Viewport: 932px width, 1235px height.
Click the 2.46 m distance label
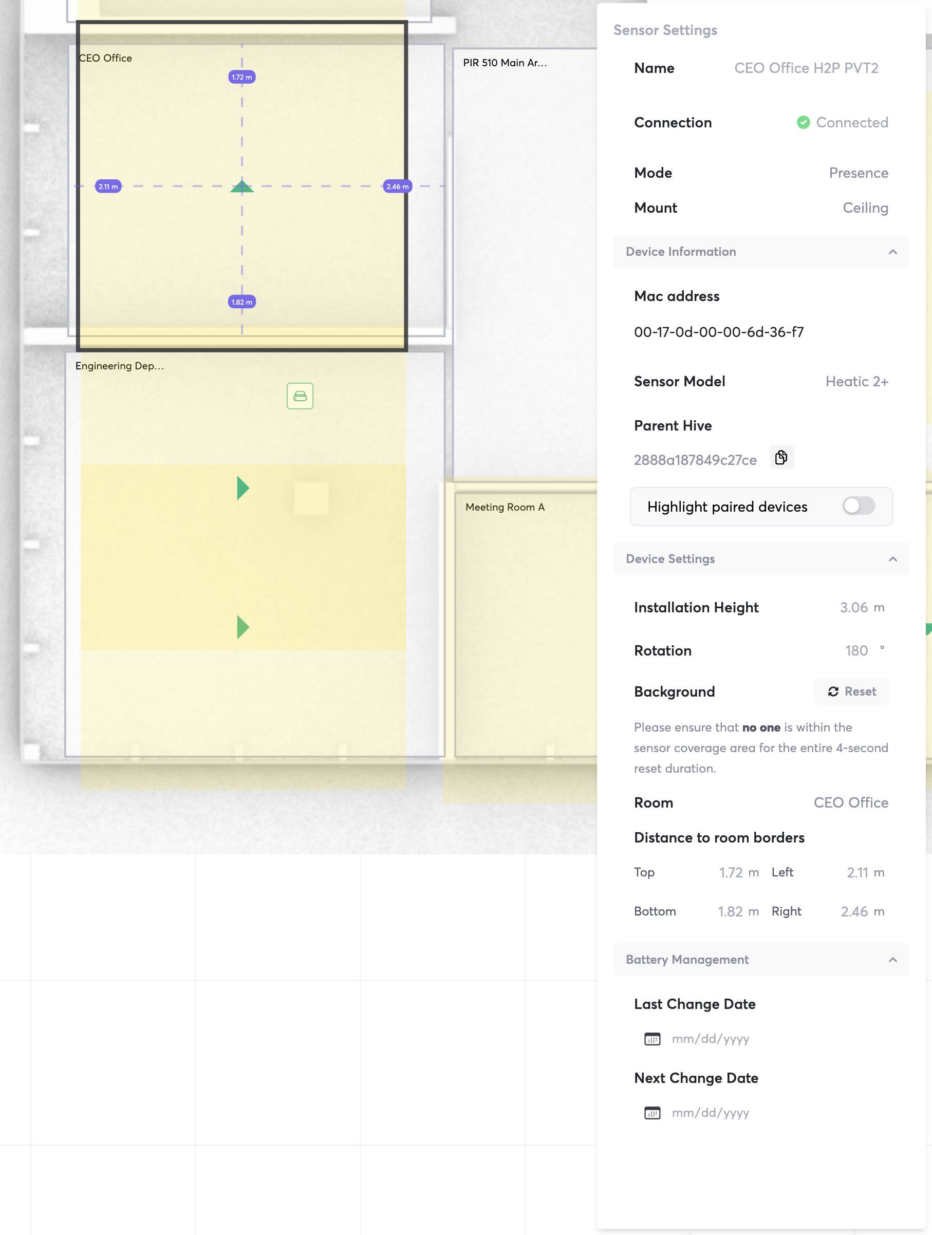pos(398,186)
